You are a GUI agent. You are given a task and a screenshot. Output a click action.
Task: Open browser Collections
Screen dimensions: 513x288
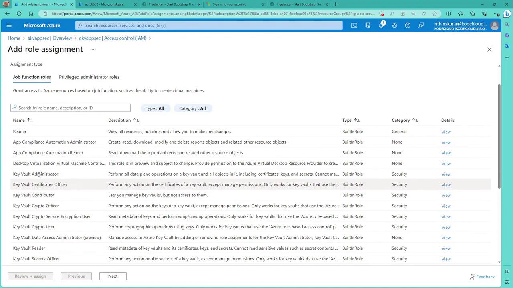click(x=472, y=14)
